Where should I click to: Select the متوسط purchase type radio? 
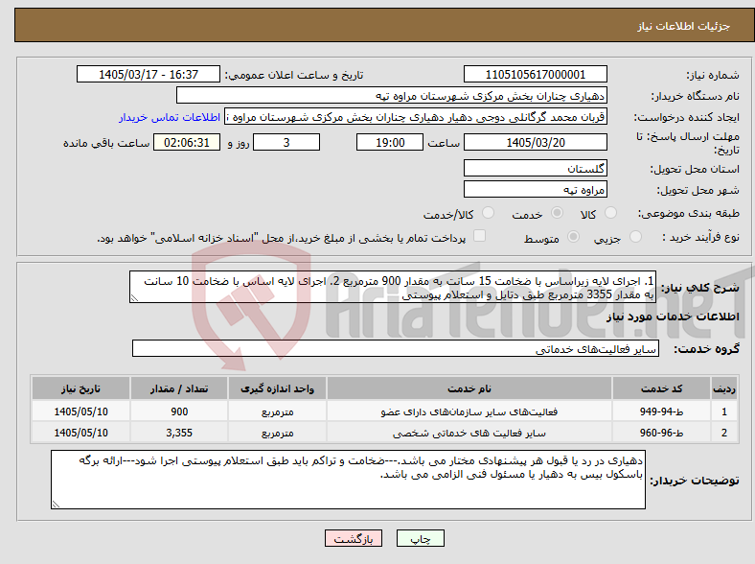[574, 236]
